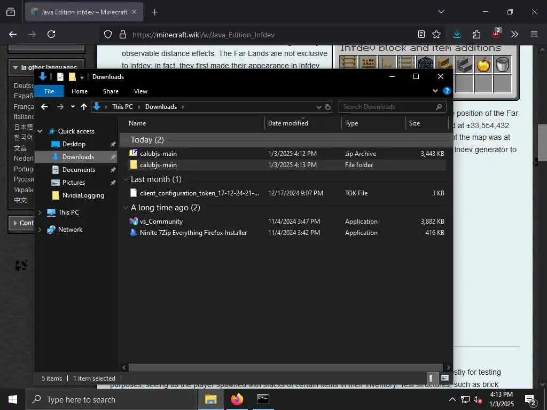
Task: Open new browser tab with plus
Action: pyautogui.click(x=154, y=12)
